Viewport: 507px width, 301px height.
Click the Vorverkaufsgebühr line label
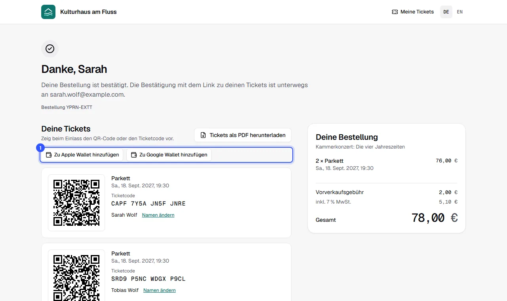pyautogui.click(x=340, y=192)
